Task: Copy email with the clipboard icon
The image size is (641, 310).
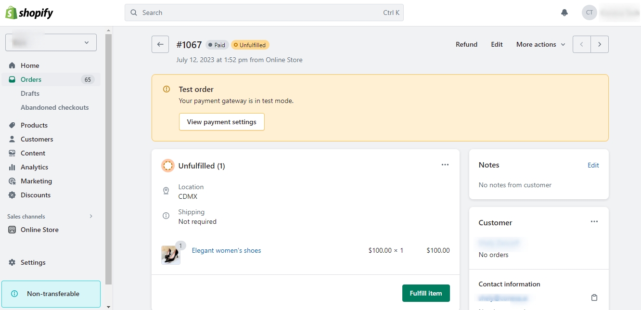Action: pos(594,297)
